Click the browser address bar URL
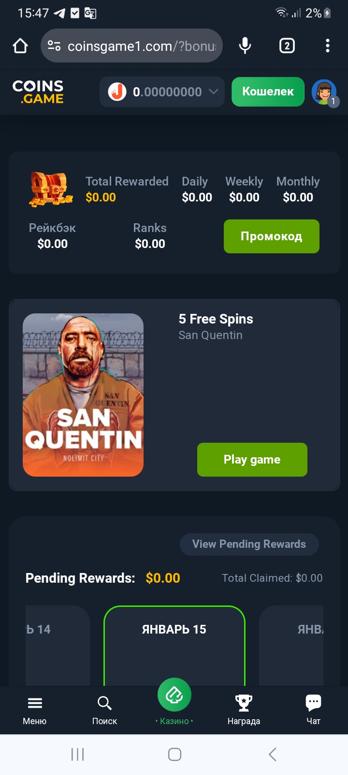 (x=131, y=46)
